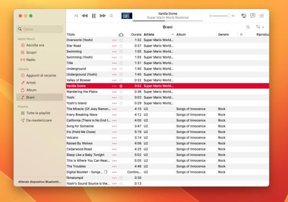
Task: Sort by the Titolo column
Action: 71,34
